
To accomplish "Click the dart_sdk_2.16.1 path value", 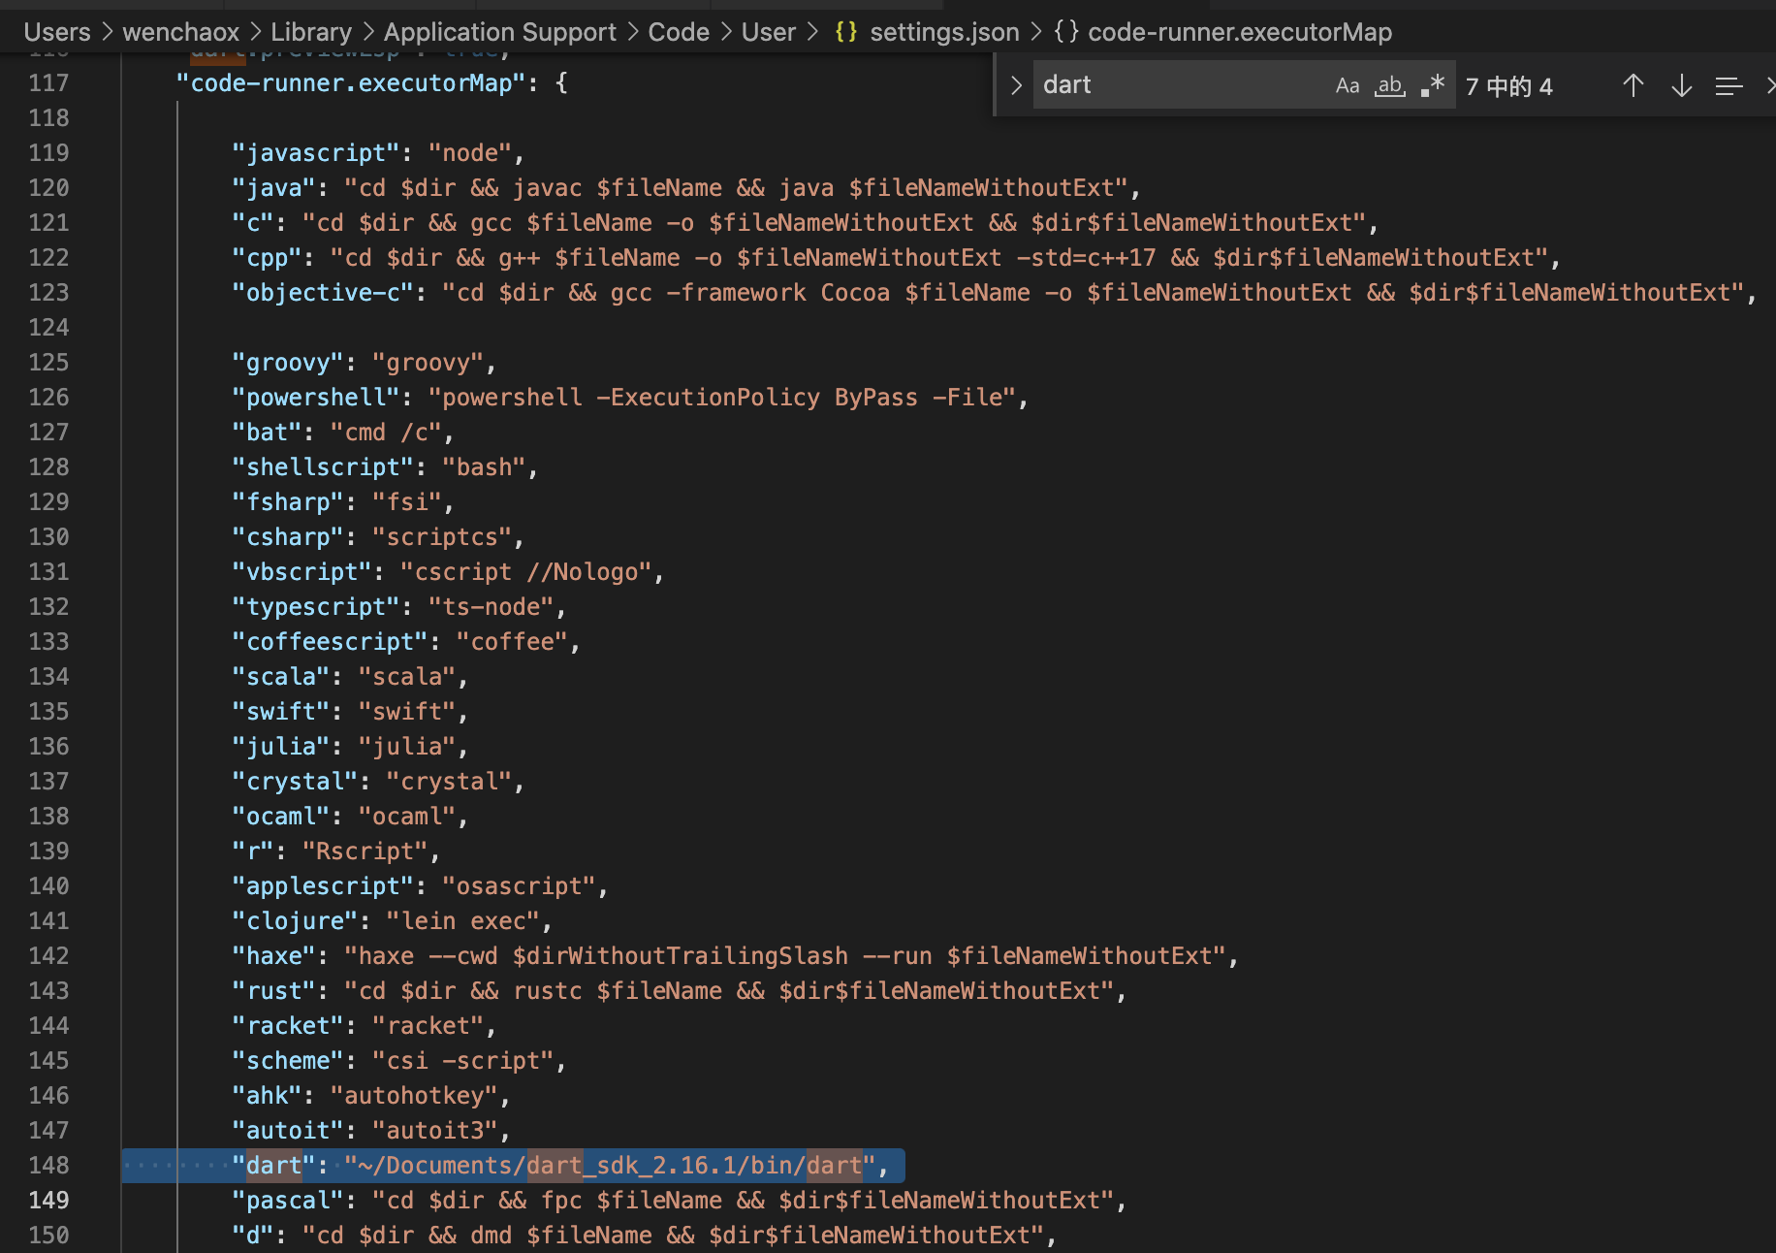I will point(610,1166).
